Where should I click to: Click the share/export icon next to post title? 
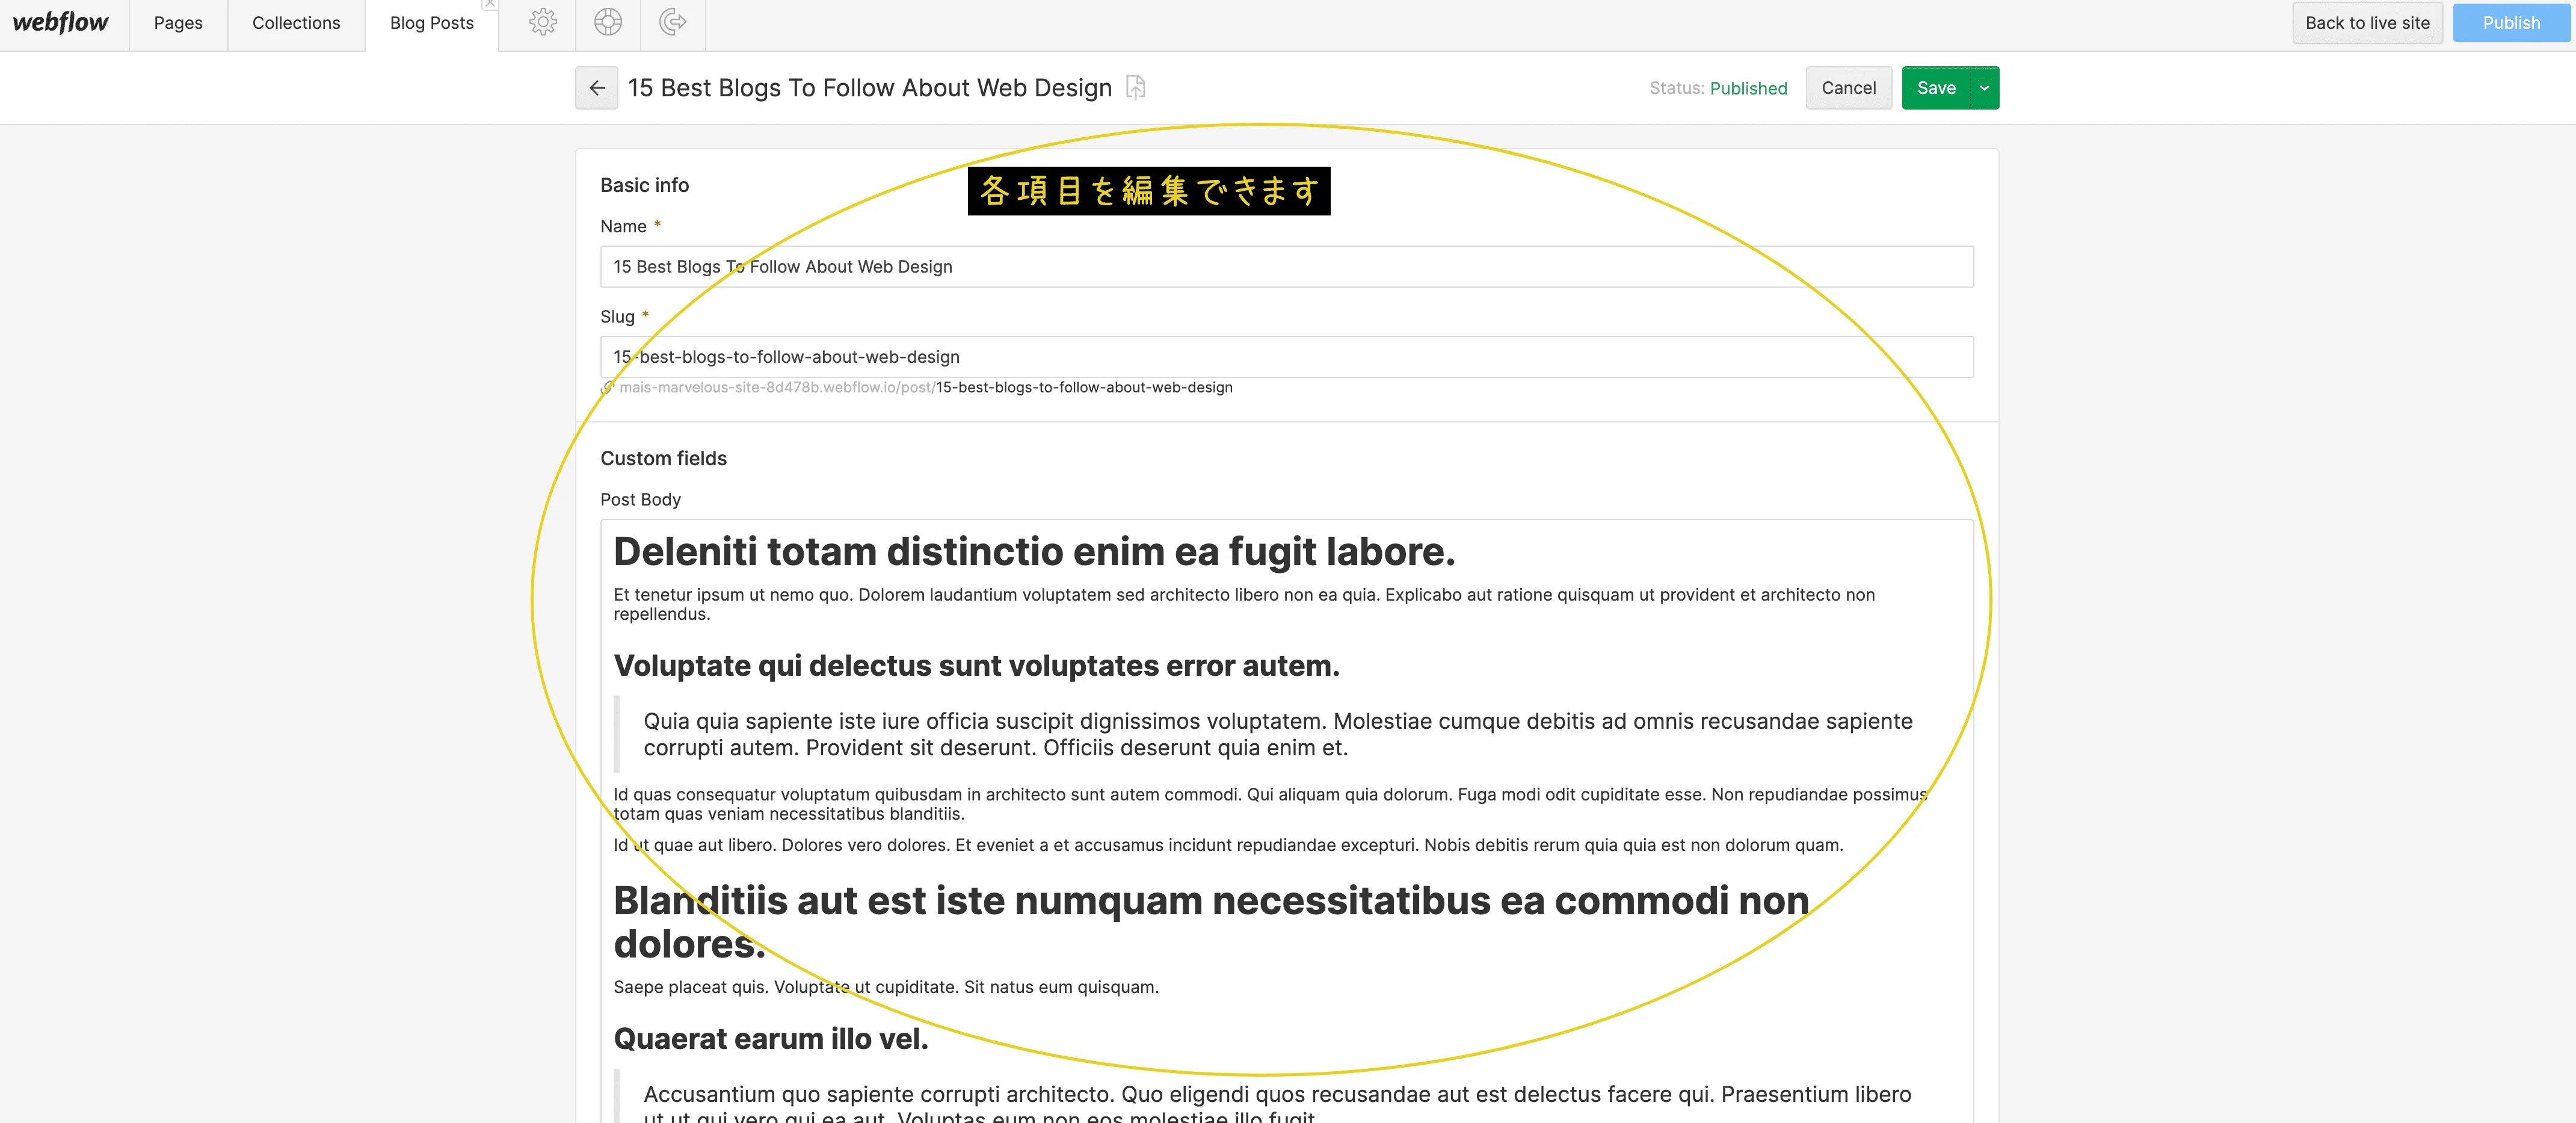coord(1140,87)
